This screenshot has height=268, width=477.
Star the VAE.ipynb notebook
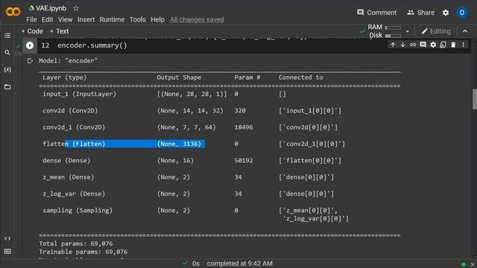(76, 8)
